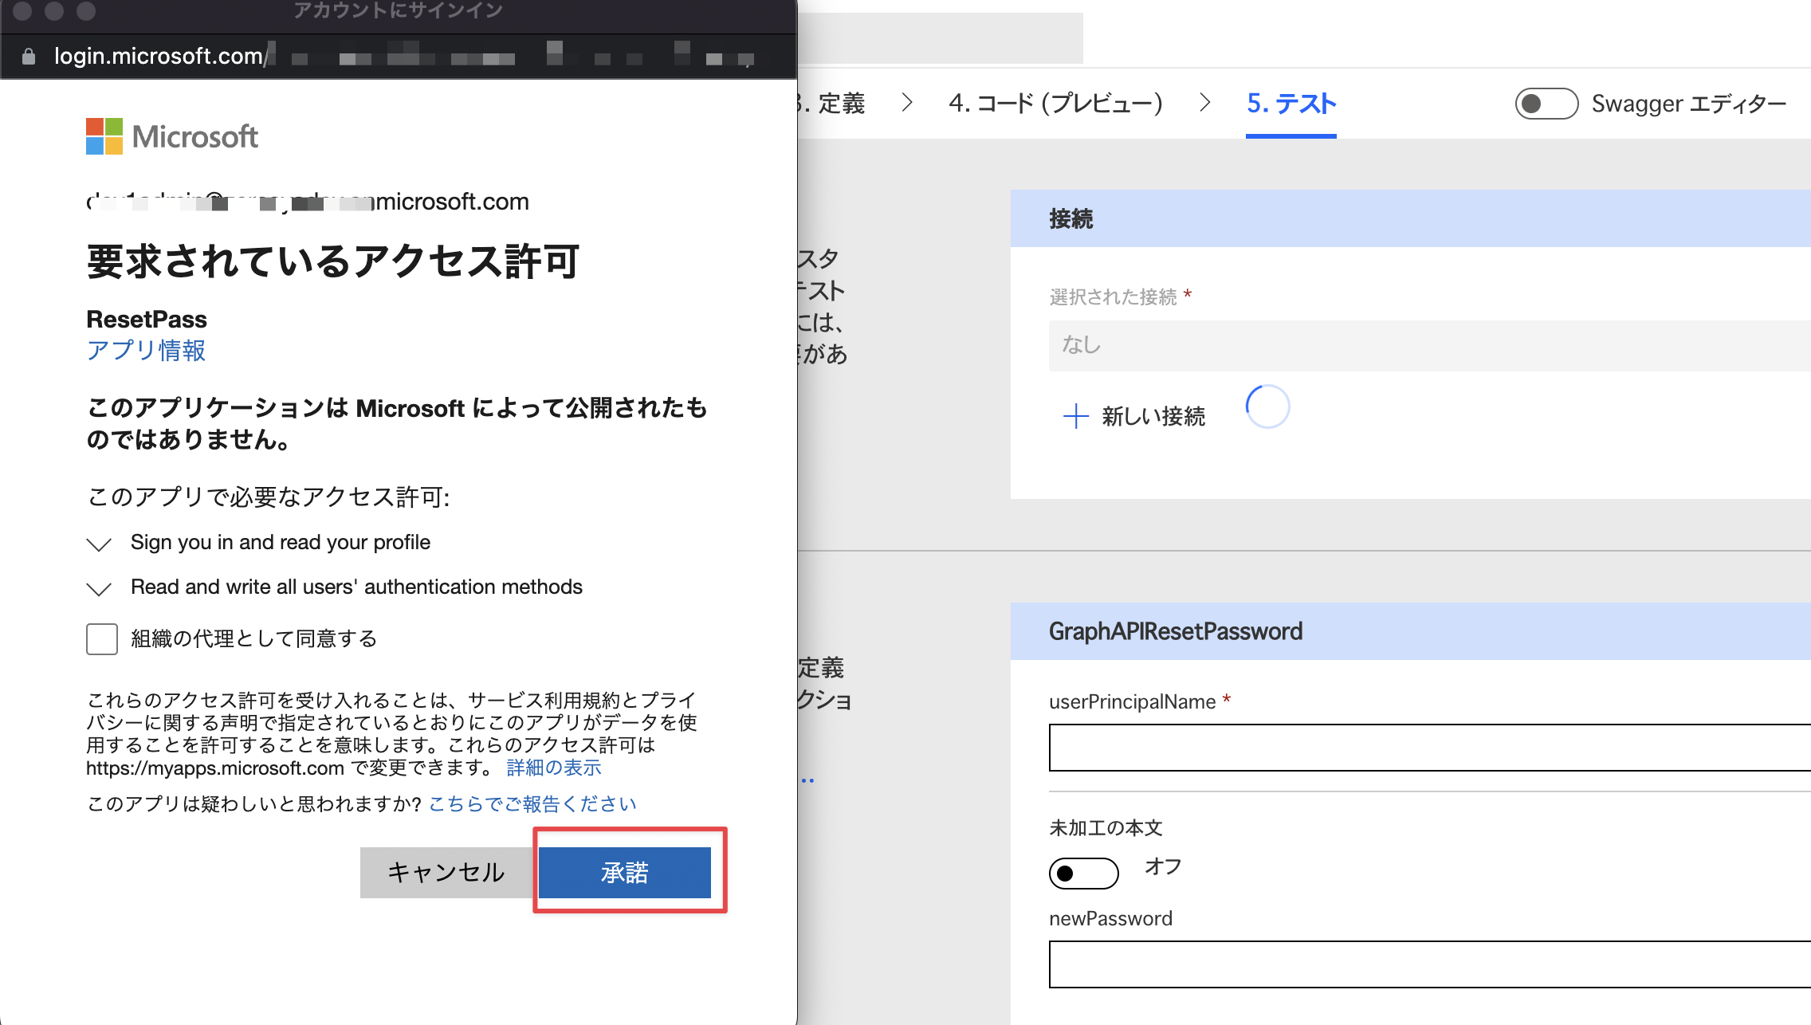Click the キャンセル button

coord(446,872)
